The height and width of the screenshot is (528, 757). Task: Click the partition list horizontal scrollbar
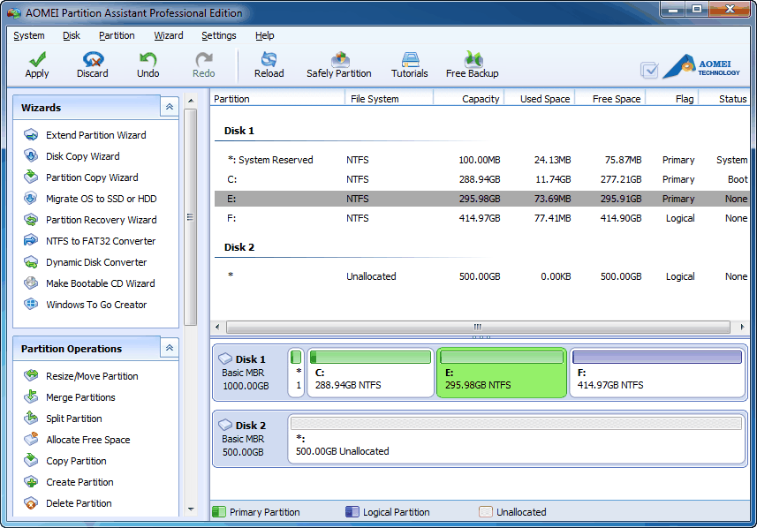pos(478,328)
